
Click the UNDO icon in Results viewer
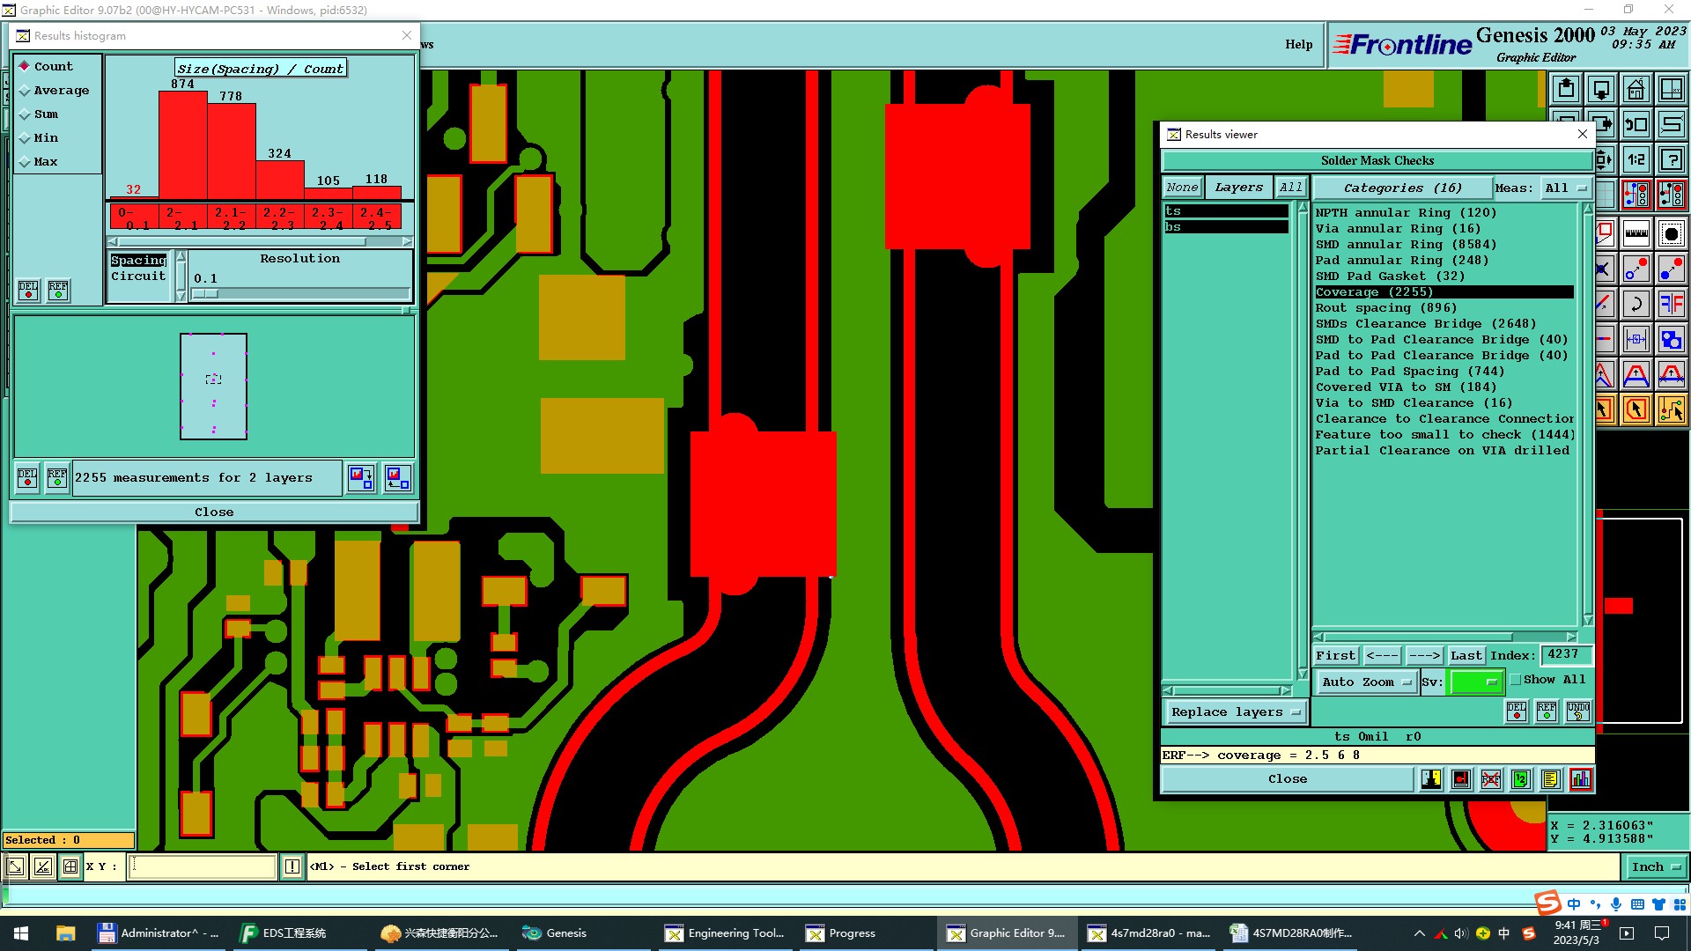tap(1577, 711)
